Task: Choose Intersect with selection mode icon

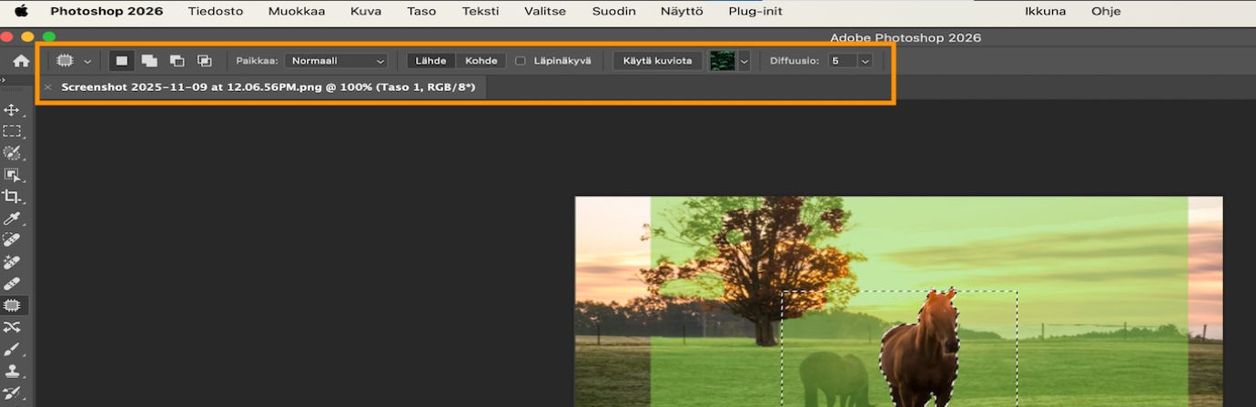Action: pos(205,61)
